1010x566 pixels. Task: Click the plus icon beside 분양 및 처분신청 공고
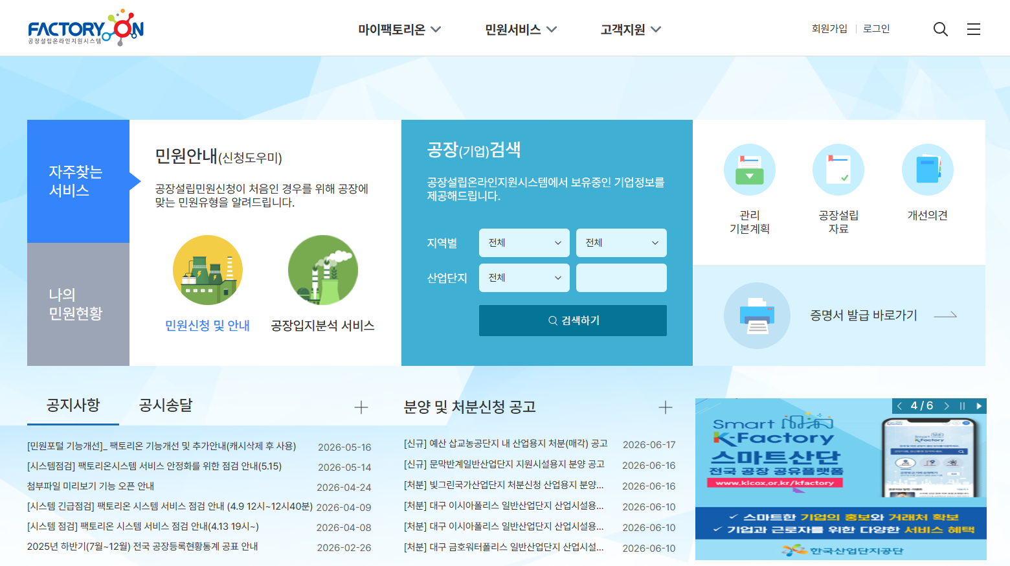[666, 407]
